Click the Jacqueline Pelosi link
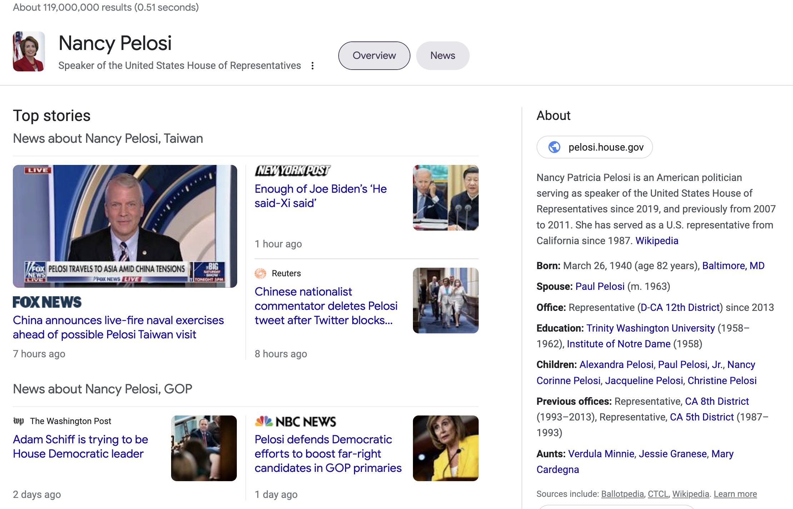The image size is (793, 509). (x=644, y=381)
